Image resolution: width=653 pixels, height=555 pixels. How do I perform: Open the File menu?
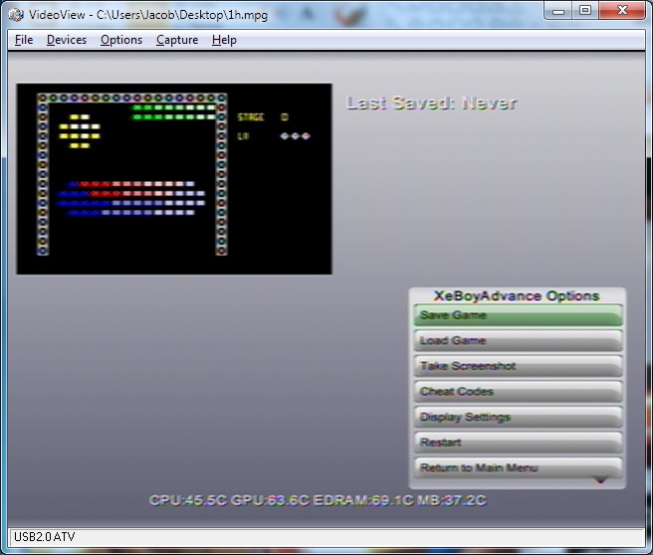point(24,40)
